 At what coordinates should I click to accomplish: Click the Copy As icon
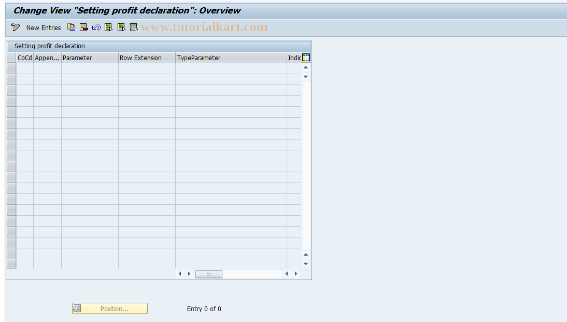72,27
